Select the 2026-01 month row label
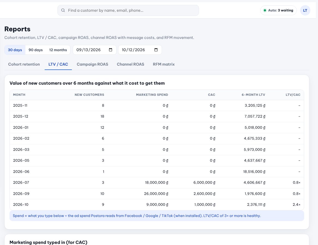The image size is (318, 245). pos(21,128)
